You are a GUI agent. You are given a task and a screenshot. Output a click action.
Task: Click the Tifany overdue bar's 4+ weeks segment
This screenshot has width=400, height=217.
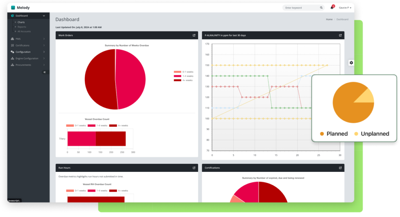(x=111, y=139)
